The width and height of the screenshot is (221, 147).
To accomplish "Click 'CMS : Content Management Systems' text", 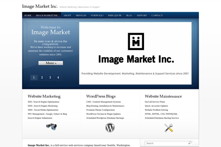I will [x=104, y=102].
